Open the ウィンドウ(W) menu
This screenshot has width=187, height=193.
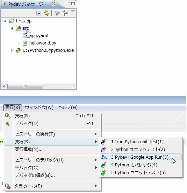pyautogui.click(x=39, y=108)
